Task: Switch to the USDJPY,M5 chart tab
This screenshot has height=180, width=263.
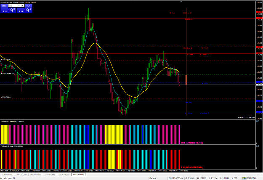Action: [50, 175]
